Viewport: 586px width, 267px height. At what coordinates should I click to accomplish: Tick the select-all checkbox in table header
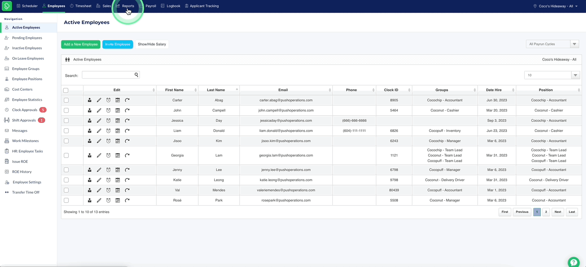(x=66, y=90)
